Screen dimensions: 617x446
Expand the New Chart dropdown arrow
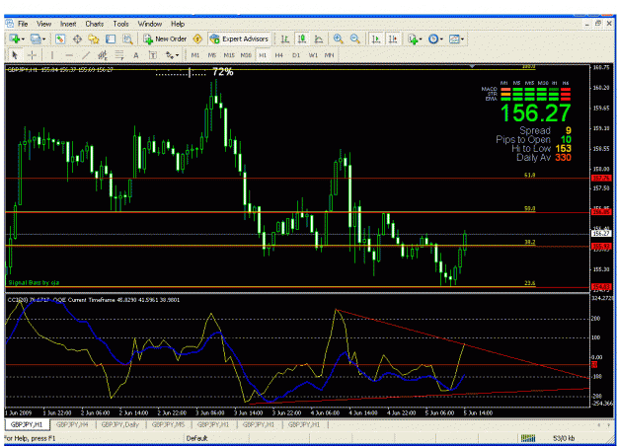point(23,39)
